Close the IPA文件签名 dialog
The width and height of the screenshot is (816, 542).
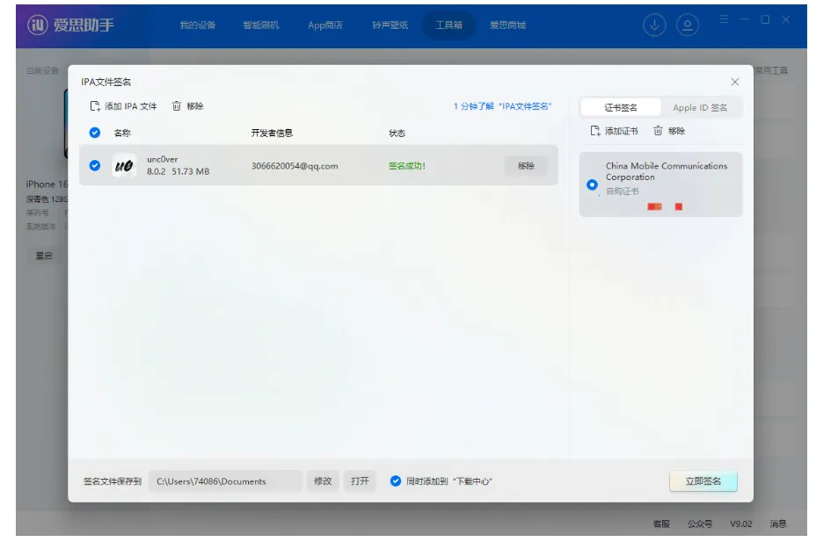point(735,82)
